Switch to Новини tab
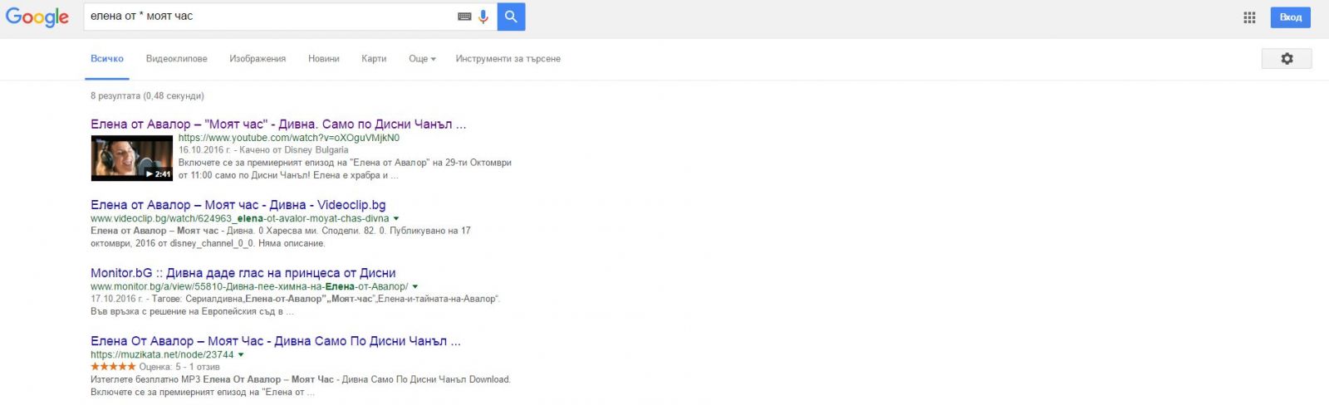1329x405 pixels. pyautogui.click(x=324, y=59)
